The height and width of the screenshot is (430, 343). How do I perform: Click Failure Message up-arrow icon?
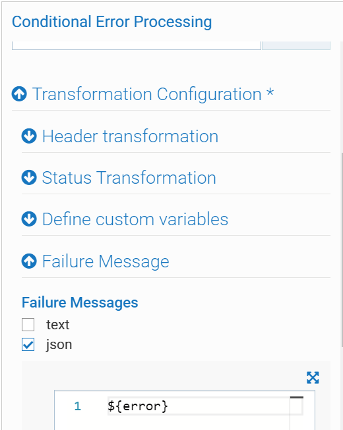click(x=29, y=261)
